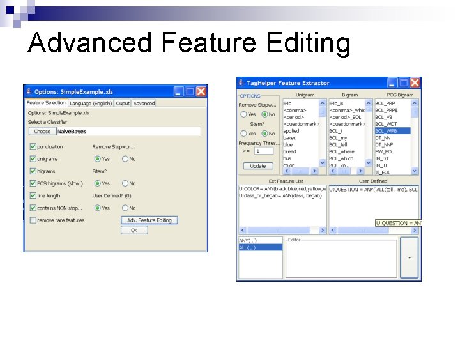The height and width of the screenshot is (345, 460).
Task: Click down arrow of POS Bigram scrollbar
Action: tap(415, 171)
